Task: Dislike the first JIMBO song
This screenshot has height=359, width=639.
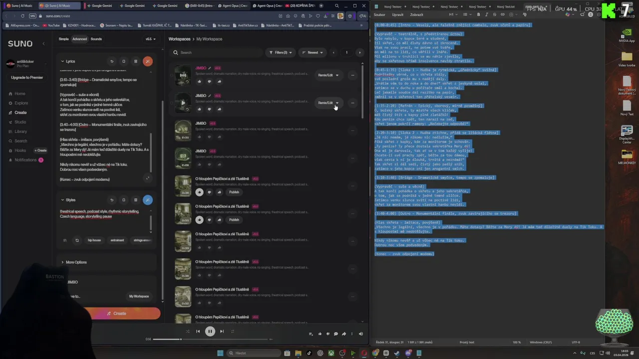Action: (209, 81)
